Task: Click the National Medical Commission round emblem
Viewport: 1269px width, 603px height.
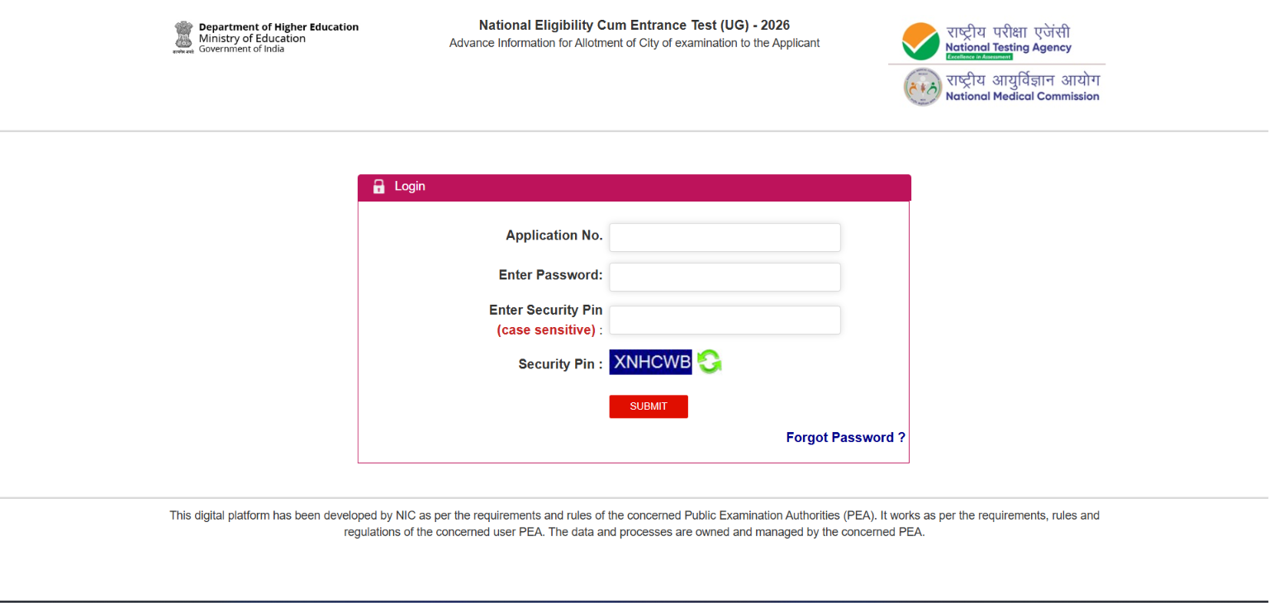Action: pyautogui.click(x=923, y=87)
